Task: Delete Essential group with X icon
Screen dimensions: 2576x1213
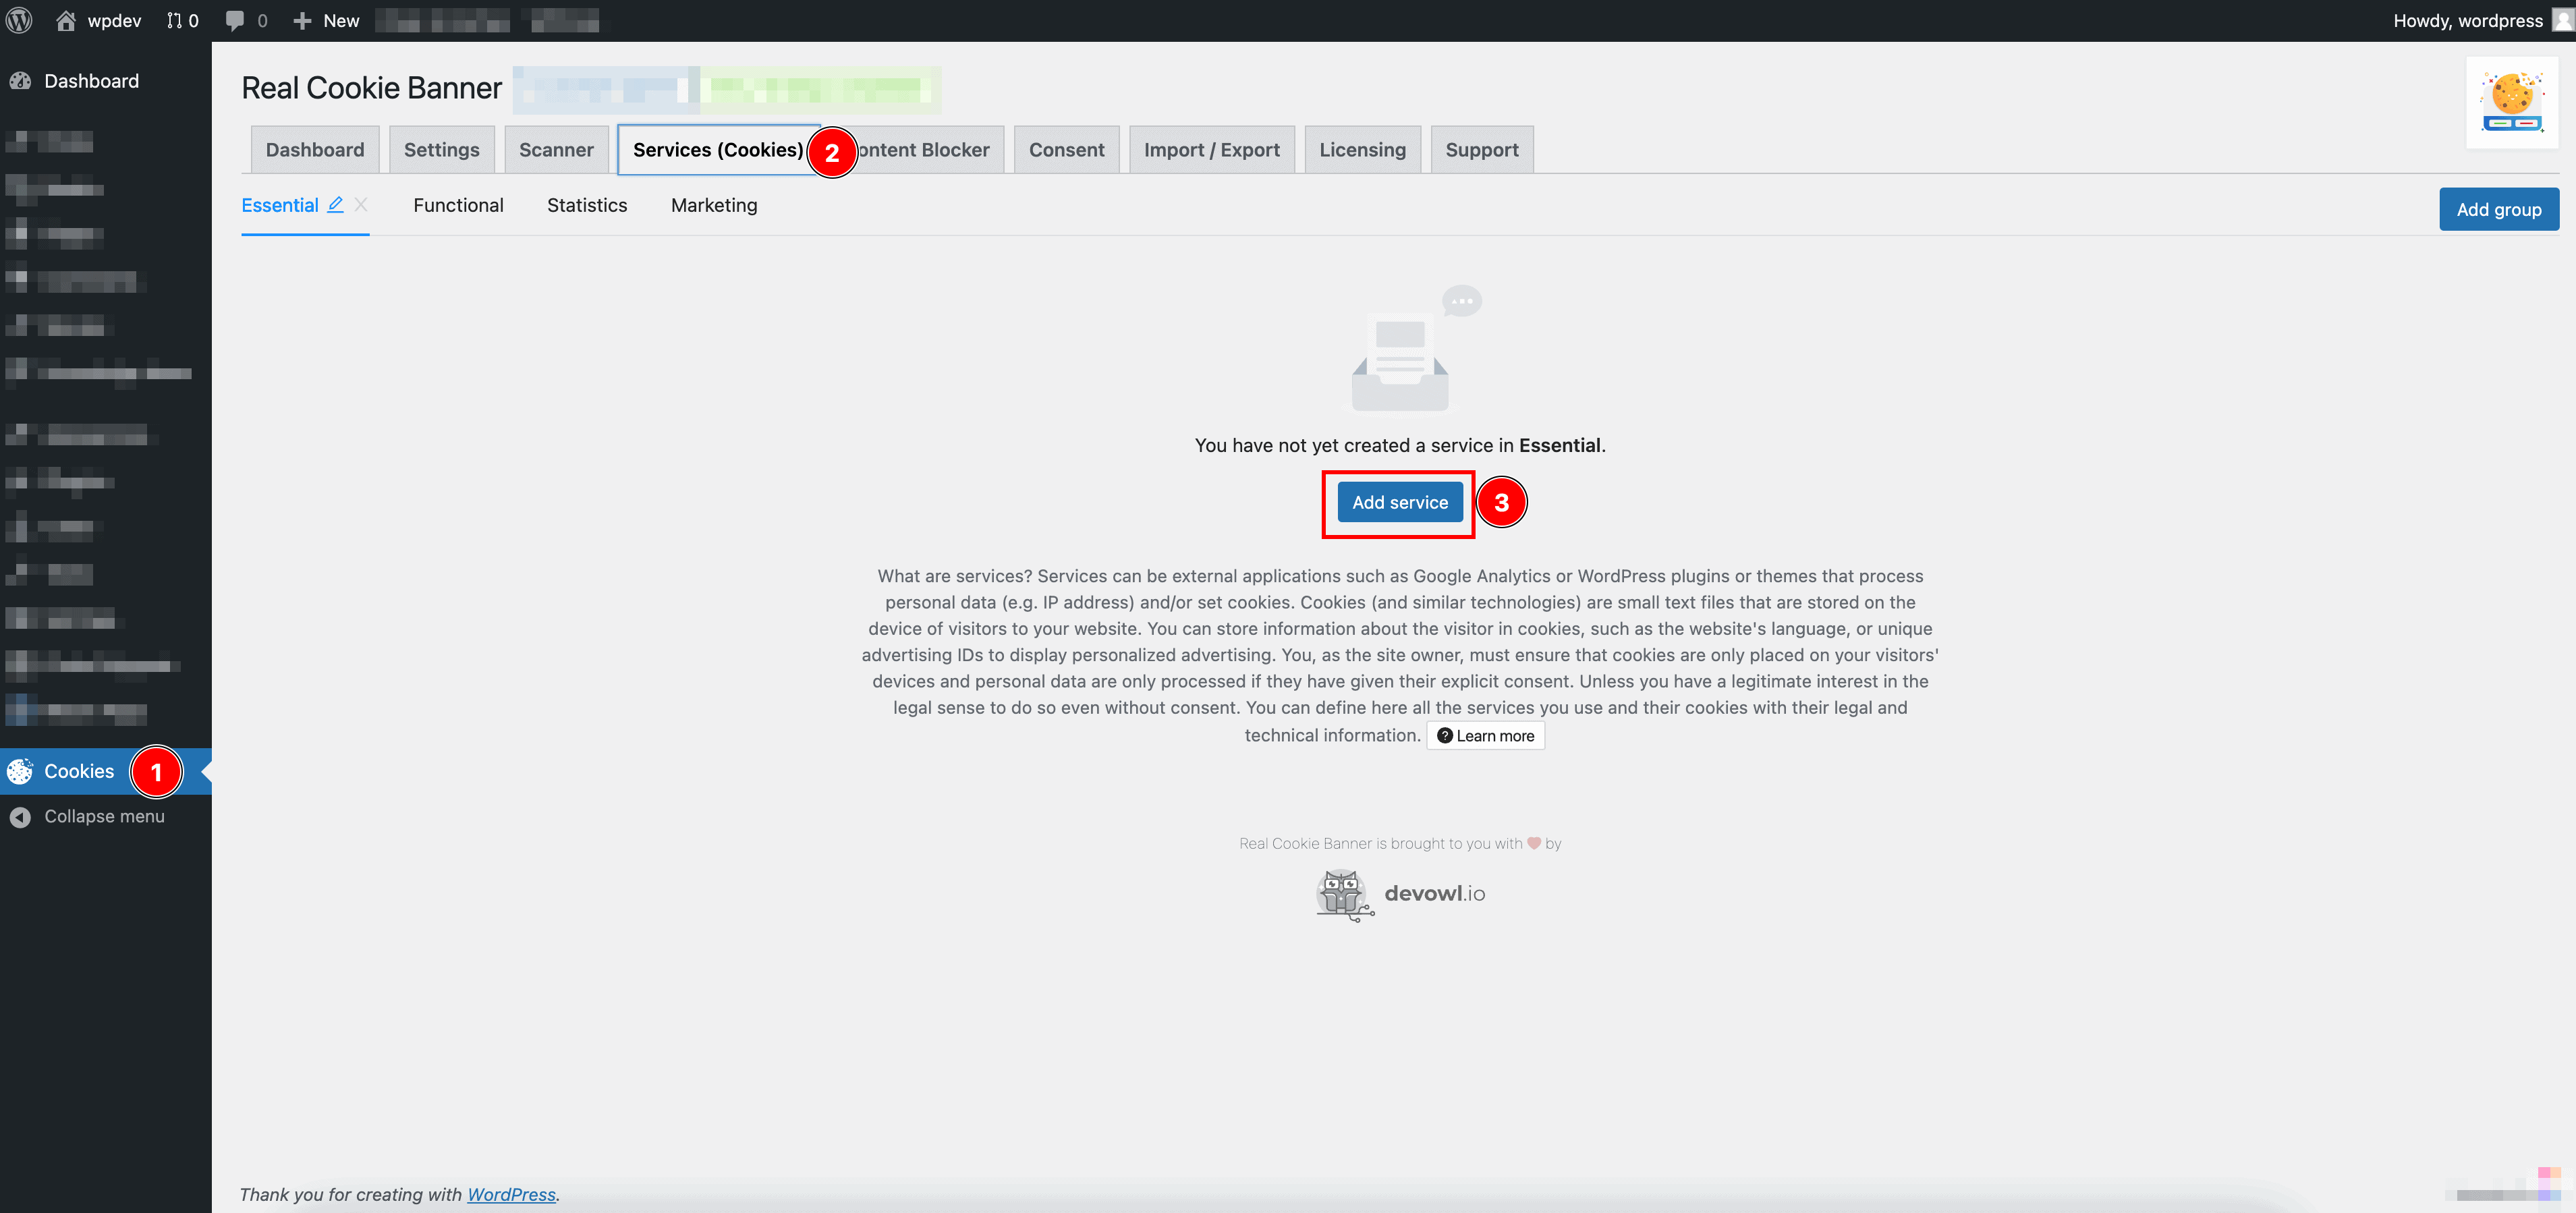Action: (362, 204)
